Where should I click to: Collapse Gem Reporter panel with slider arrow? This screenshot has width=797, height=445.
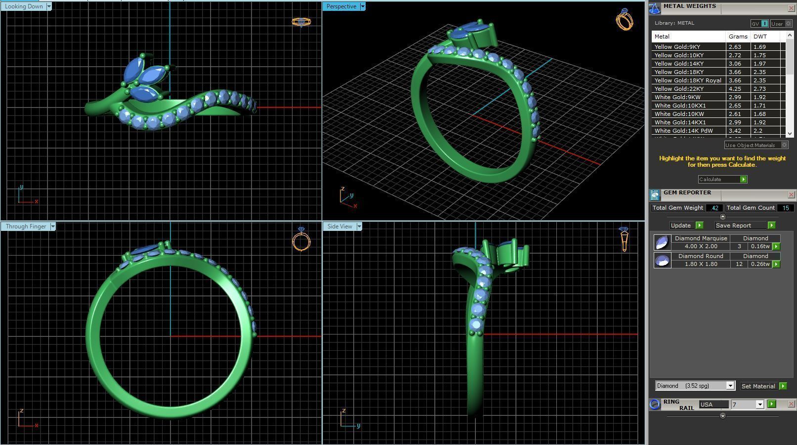[723, 217]
